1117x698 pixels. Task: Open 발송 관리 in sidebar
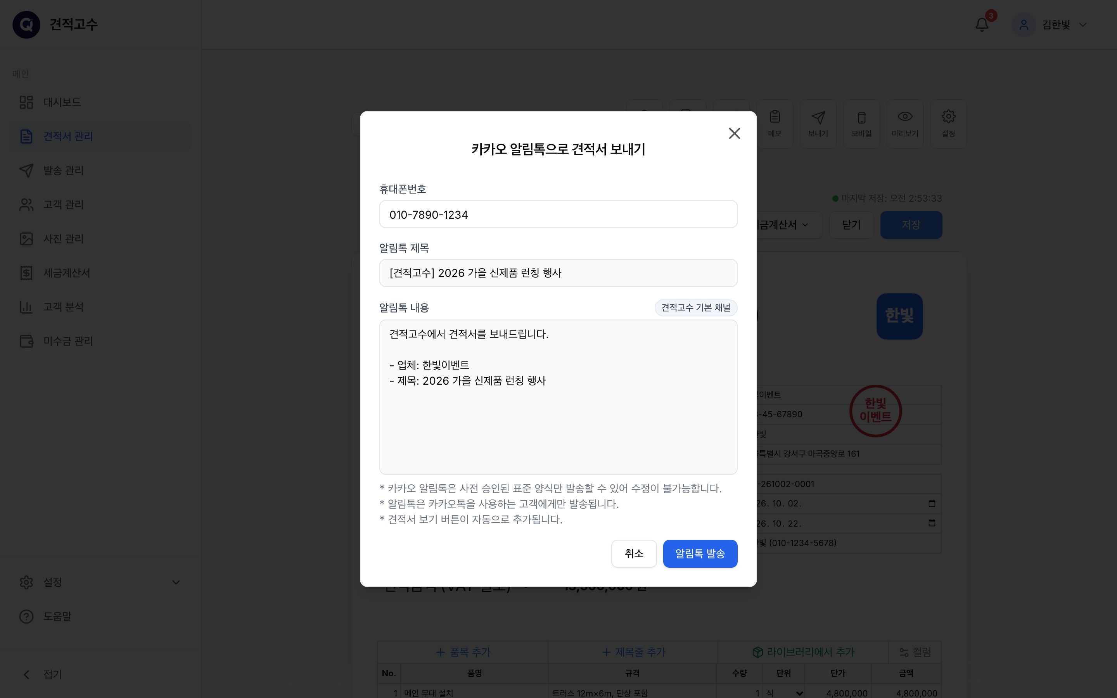click(x=100, y=170)
